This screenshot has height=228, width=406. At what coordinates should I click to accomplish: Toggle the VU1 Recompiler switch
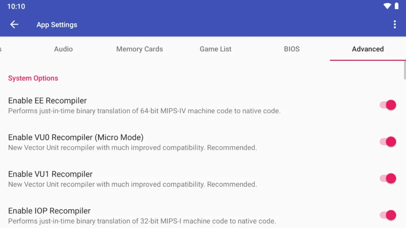(388, 179)
